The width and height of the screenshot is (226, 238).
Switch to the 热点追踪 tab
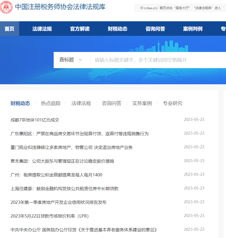coord(50,103)
